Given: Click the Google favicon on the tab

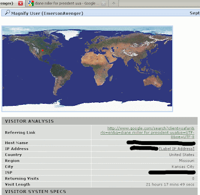Looking at the screenshot, I should pos(31,3).
